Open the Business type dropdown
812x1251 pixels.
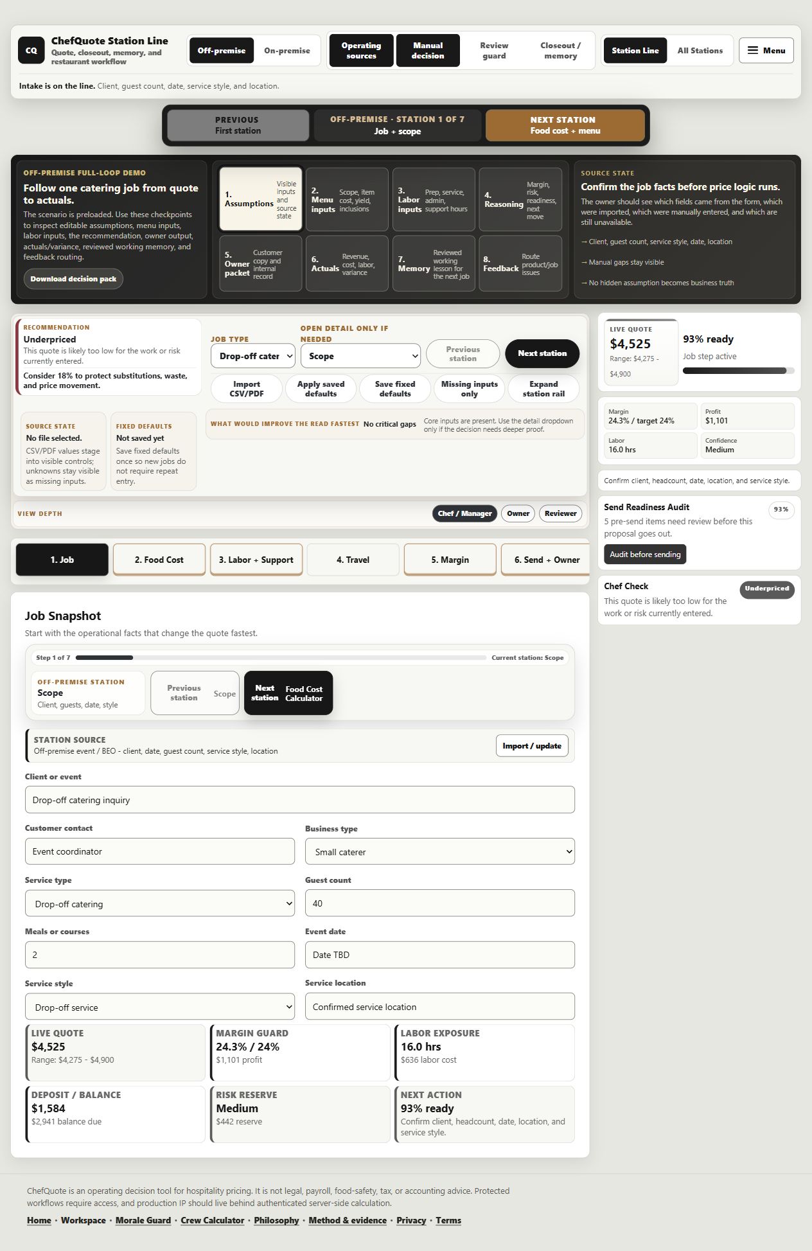440,852
